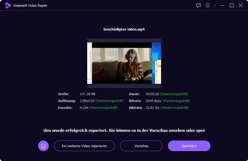Click the Bitrate label
Viewport: 248px width, 161px height.
tap(135, 101)
